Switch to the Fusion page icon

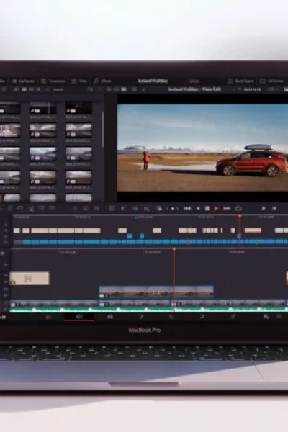tap(141, 317)
